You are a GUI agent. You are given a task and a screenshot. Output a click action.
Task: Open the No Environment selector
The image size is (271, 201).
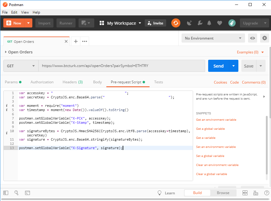[213, 38]
